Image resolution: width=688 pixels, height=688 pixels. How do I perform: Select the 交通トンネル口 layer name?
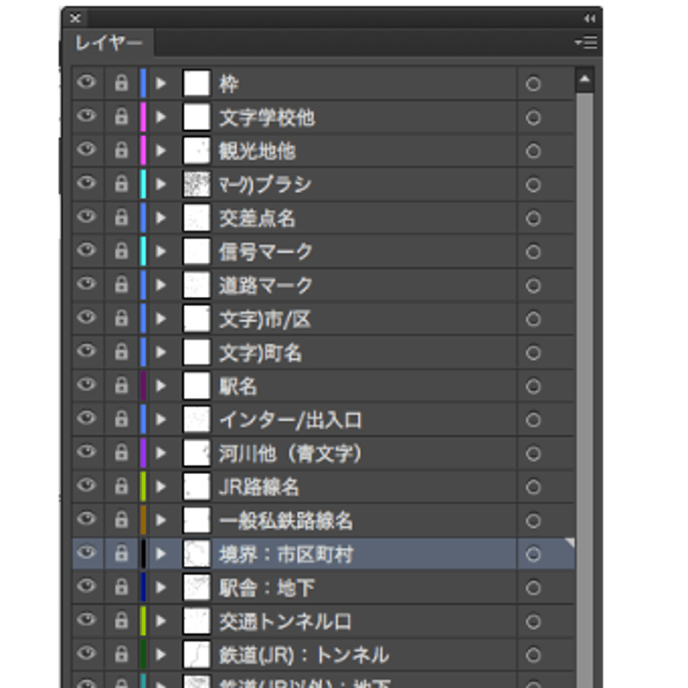click(x=285, y=621)
